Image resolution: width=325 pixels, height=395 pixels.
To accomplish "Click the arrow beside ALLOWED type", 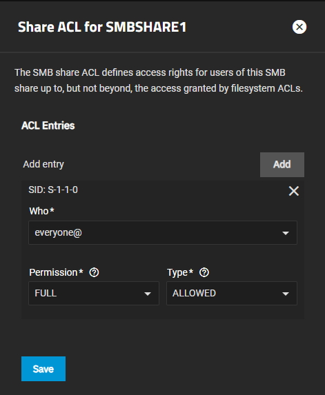I will (x=286, y=294).
